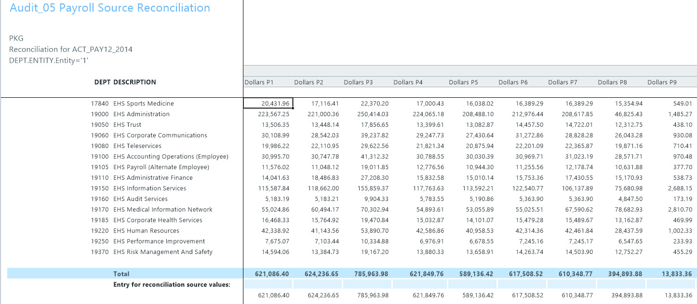Select the Dollars P9 column header
Screen dimensions: 697x304
[662, 82]
